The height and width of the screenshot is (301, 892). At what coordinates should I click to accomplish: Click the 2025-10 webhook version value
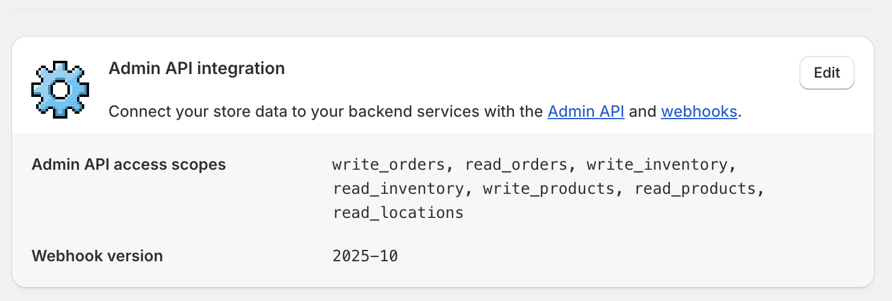(365, 256)
